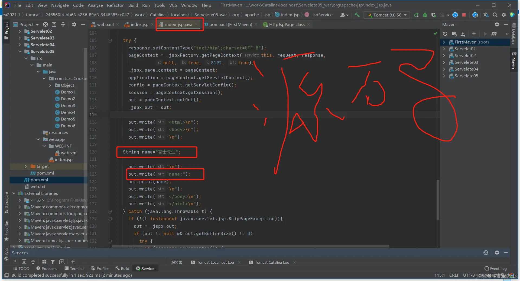Toggle the Problems tool window button
Viewport: 520px width, 281px height.
(x=47, y=269)
